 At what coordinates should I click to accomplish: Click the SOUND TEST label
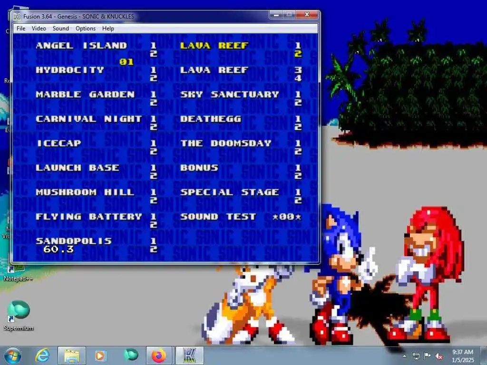click(218, 217)
